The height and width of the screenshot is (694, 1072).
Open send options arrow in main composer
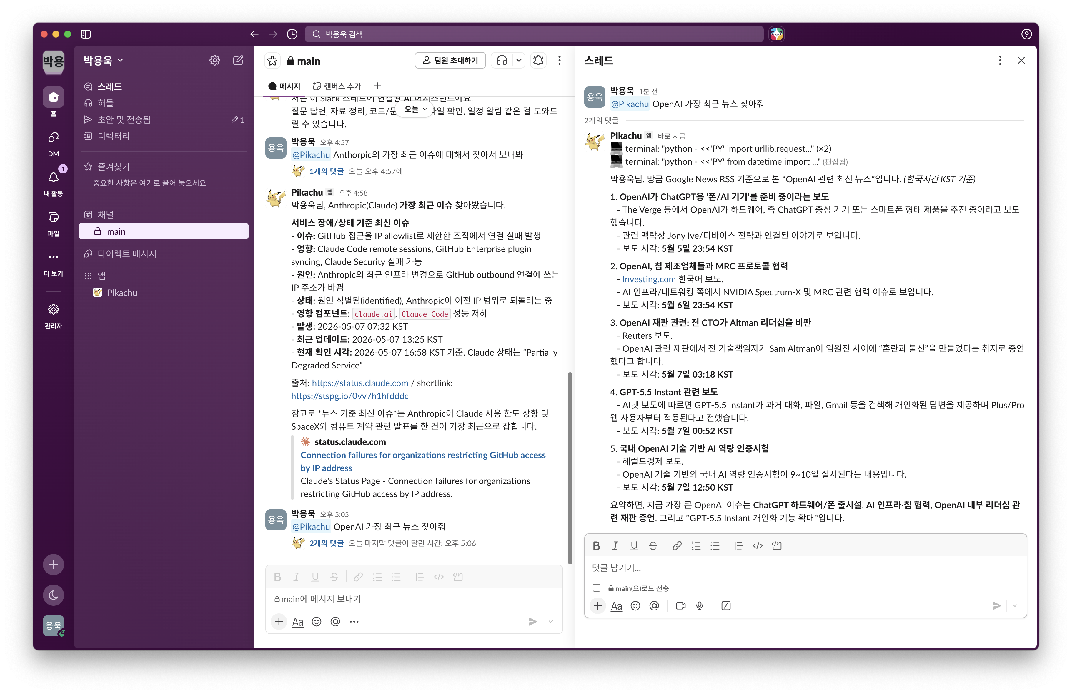click(x=550, y=622)
